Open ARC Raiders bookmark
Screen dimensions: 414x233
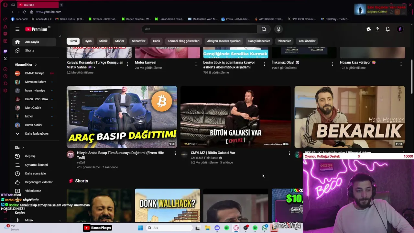click(x=269, y=19)
